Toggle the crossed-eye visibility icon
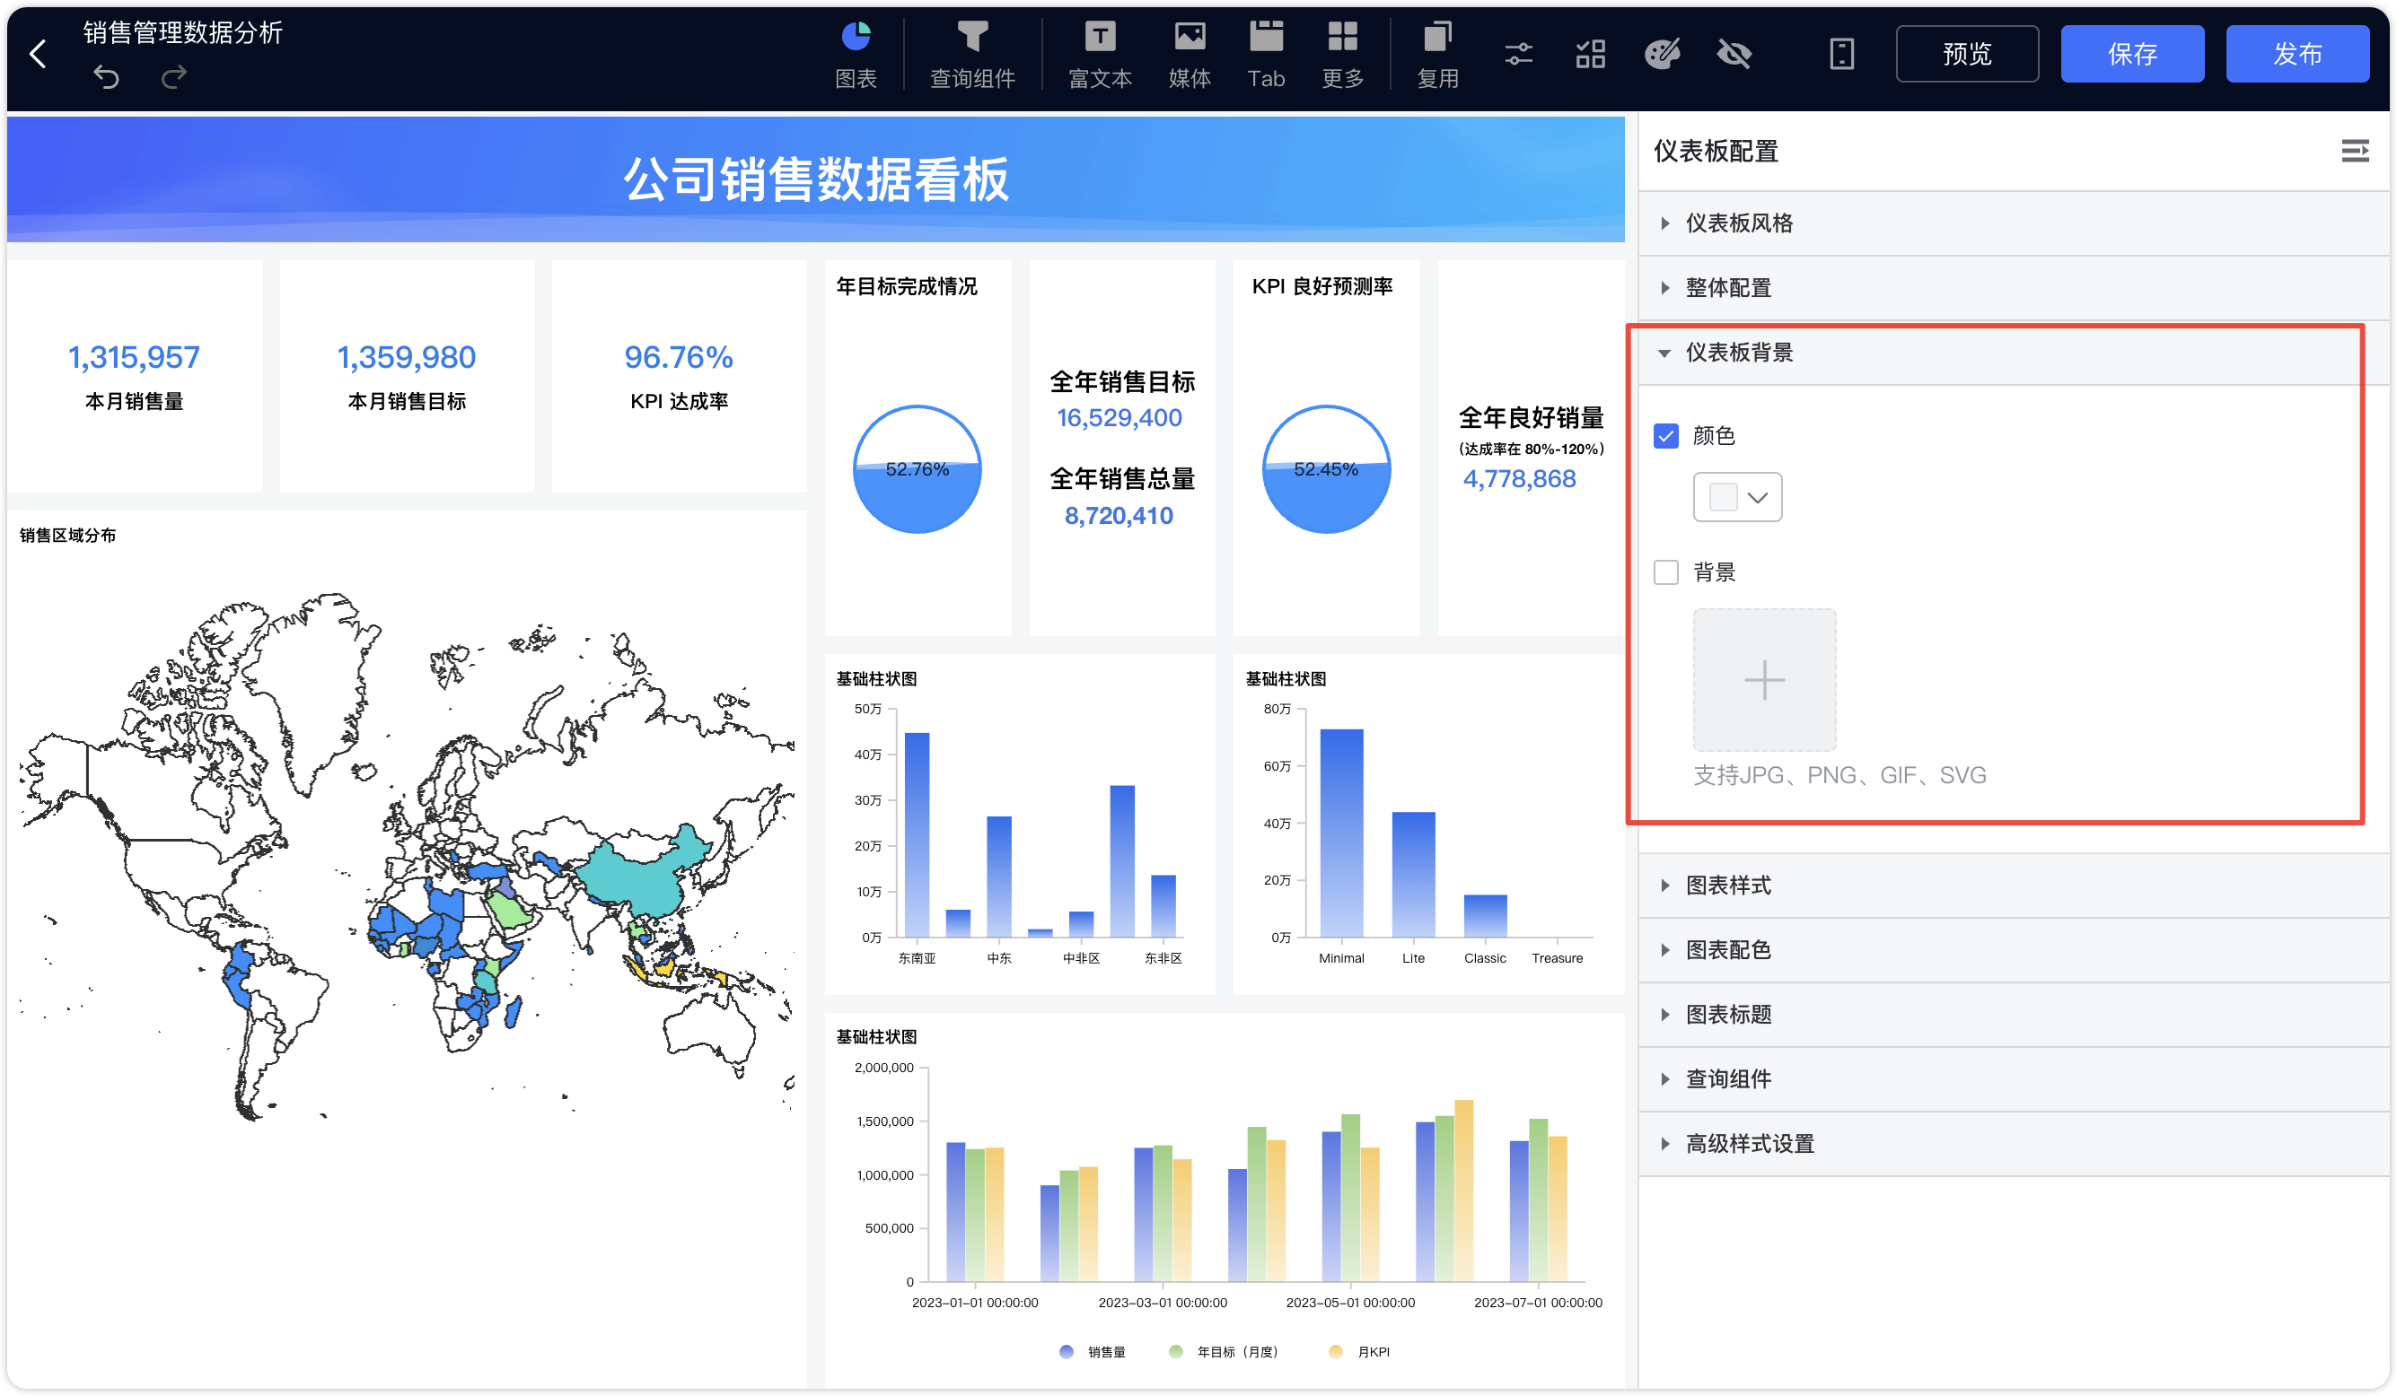Screen dimensions: 2397x1396 point(1734,54)
